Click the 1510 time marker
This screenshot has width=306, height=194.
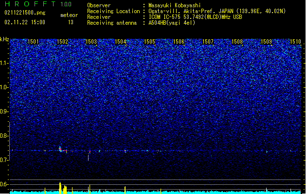[295, 42]
